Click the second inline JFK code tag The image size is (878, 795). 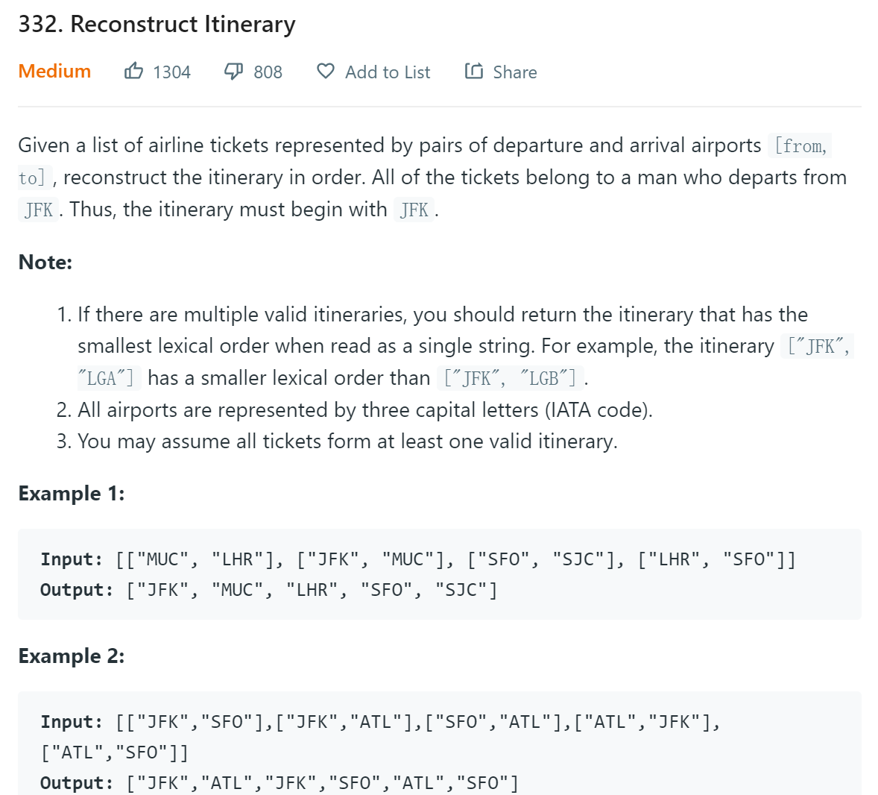click(414, 210)
